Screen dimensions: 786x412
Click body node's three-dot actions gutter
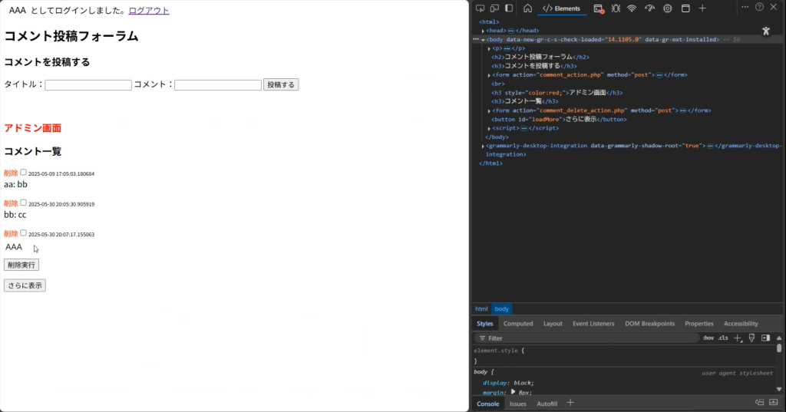(476, 39)
